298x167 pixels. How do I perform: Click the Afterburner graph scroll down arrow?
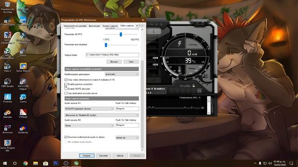coord(209,113)
